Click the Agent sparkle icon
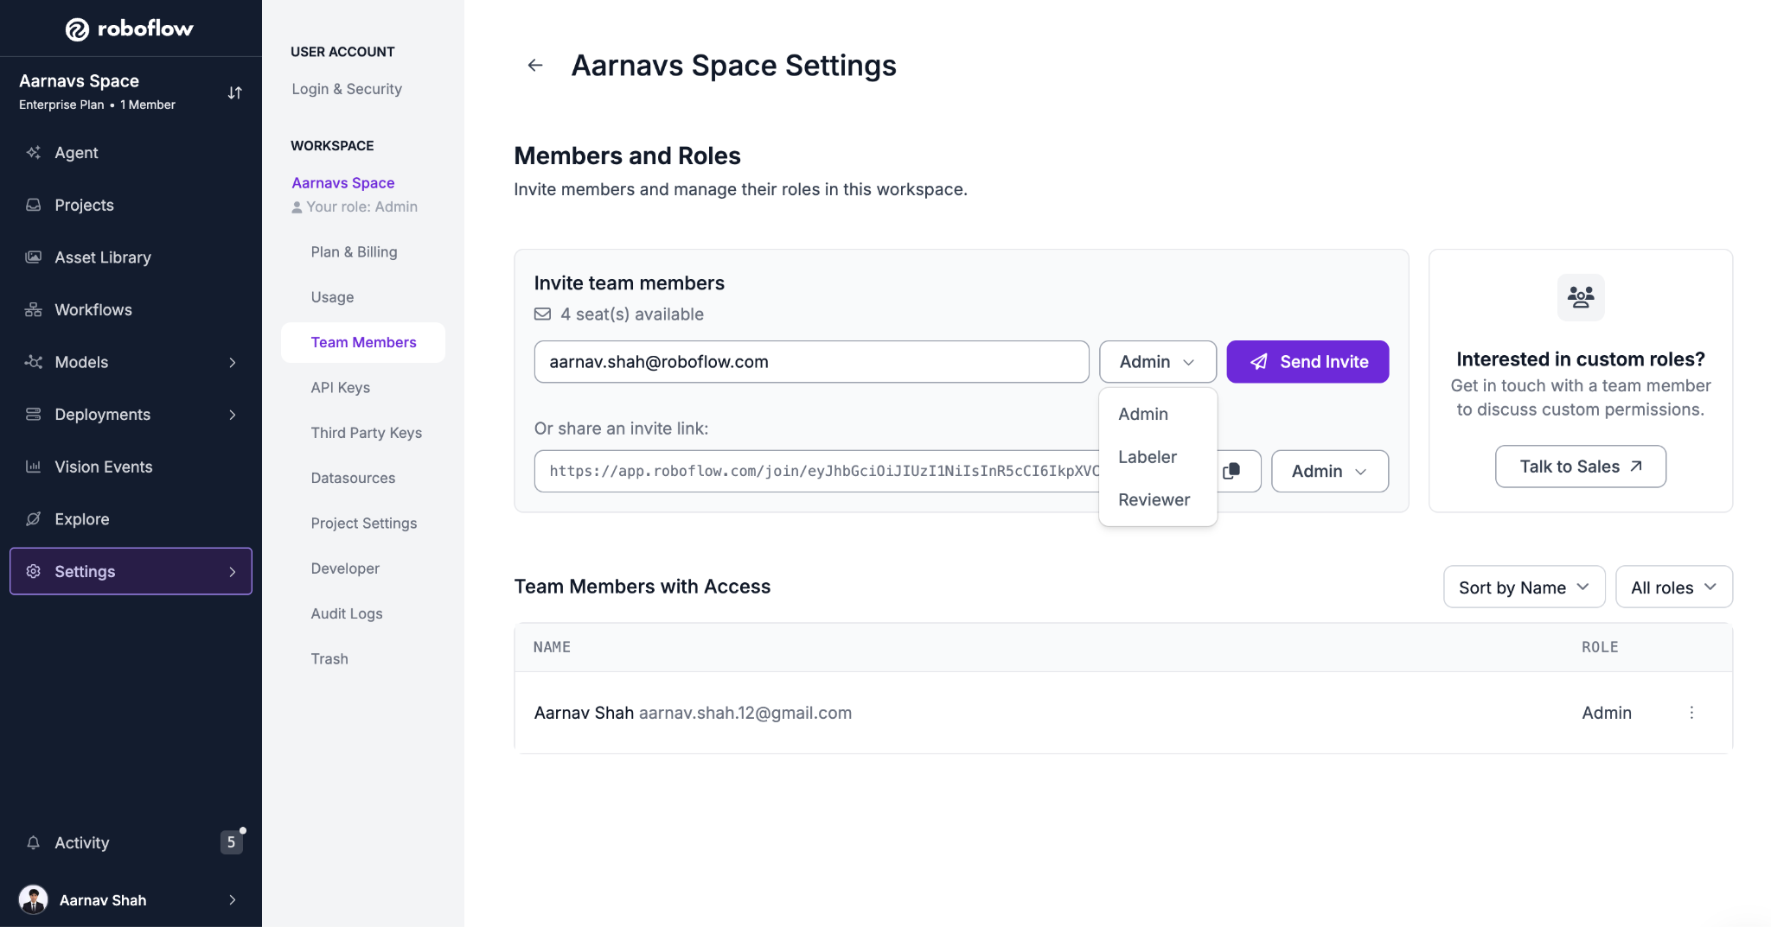 (34, 152)
